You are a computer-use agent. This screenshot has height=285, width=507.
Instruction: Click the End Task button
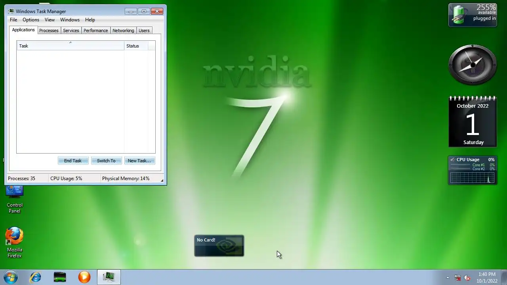point(73,161)
